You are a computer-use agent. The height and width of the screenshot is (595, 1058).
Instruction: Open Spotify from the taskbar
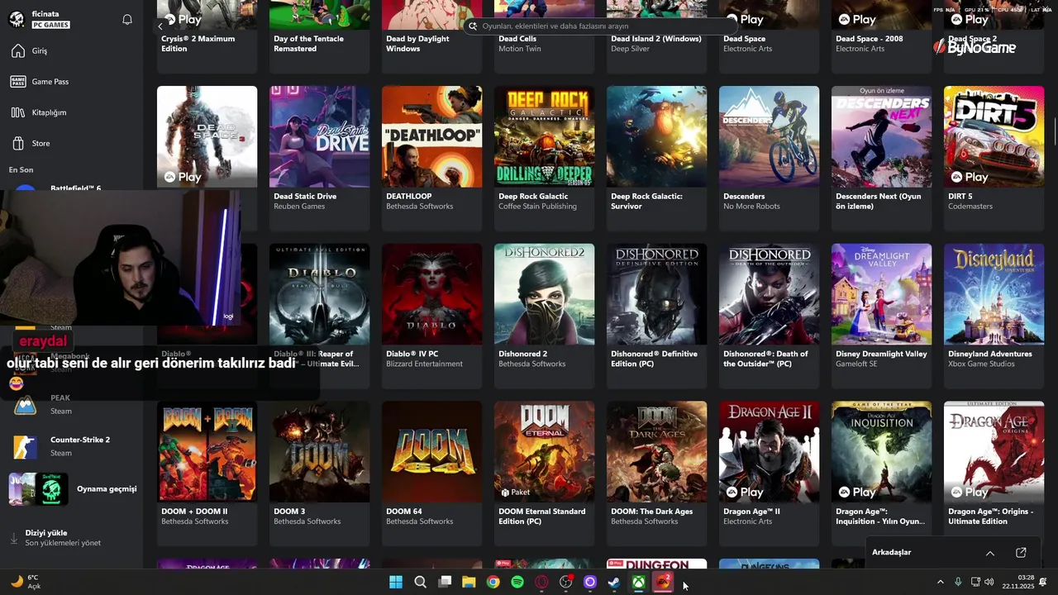pos(517,583)
